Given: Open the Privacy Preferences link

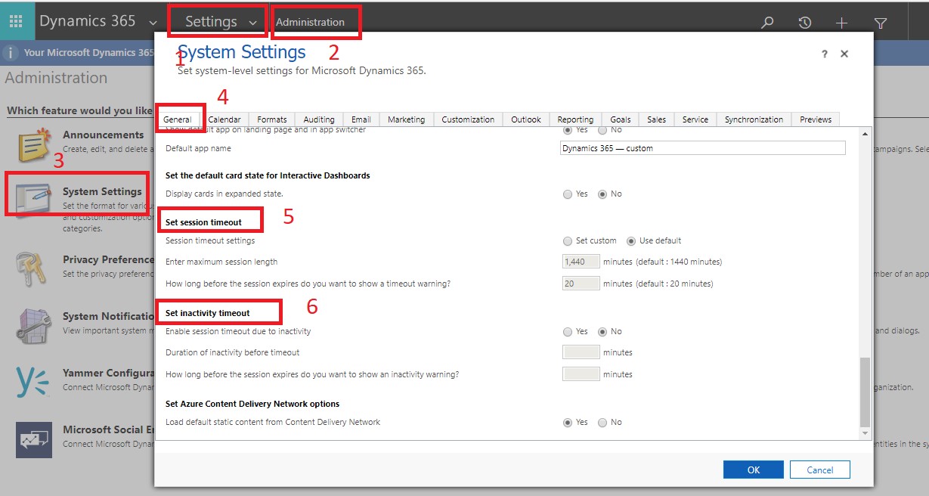Looking at the screenshot, I should [108, 260].
